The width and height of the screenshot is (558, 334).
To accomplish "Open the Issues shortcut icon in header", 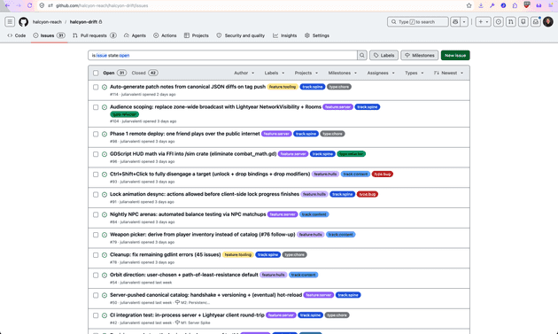I will tap(499, 22).
